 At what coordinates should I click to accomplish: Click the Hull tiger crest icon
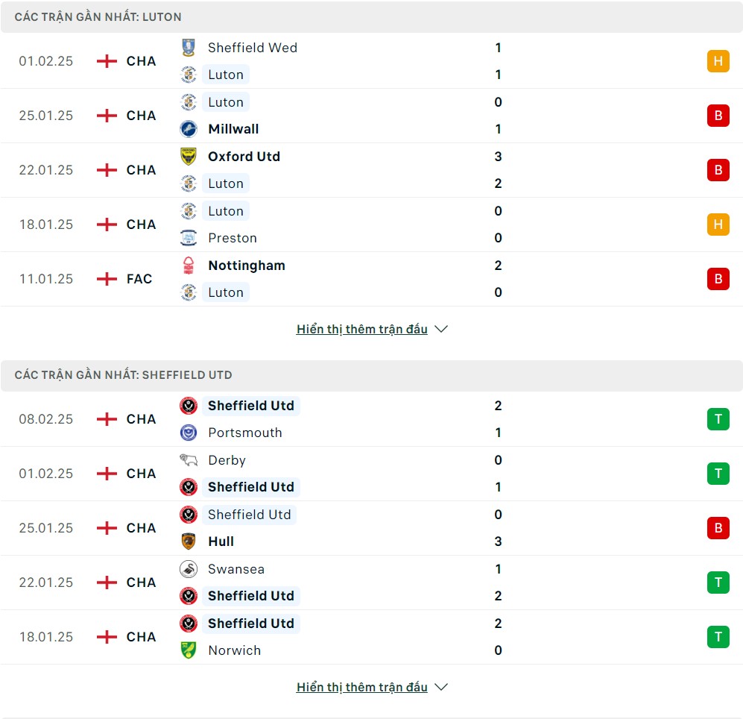(x=189, y=541)
